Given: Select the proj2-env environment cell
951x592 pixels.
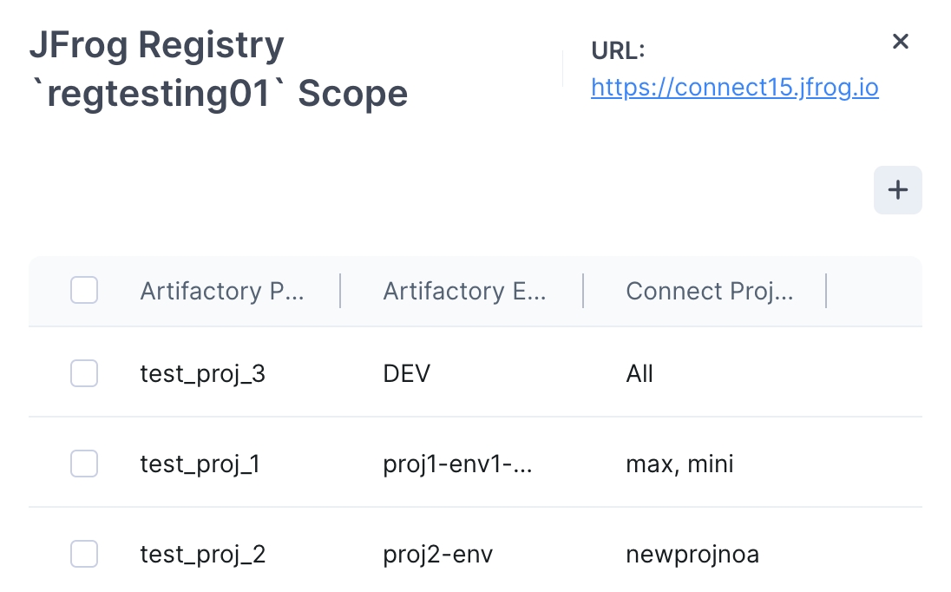Looking at the screenshot, I should [x=438, y=554].
